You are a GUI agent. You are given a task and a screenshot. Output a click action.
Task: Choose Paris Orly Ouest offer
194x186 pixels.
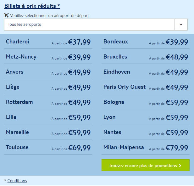click(x=146, y=87)
